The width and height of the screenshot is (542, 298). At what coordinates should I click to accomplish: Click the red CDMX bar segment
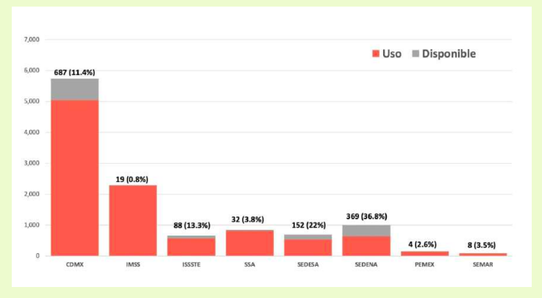[x=74, y=176]
